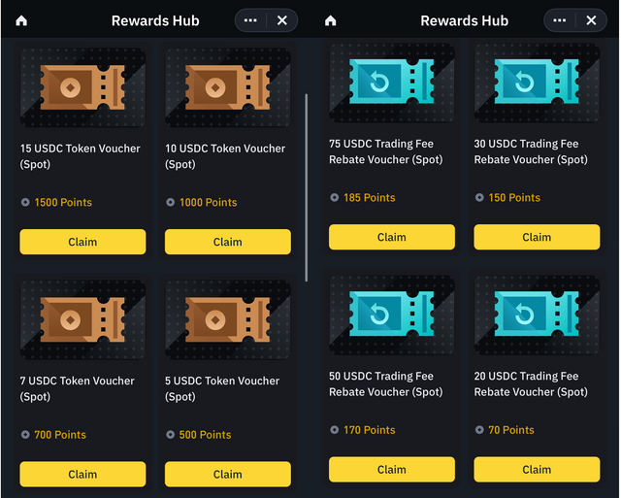Click the '75 USDC Trading Fee Rebate Voucher' title
This screenshot has height=498, width=621.
pos(386,151)
